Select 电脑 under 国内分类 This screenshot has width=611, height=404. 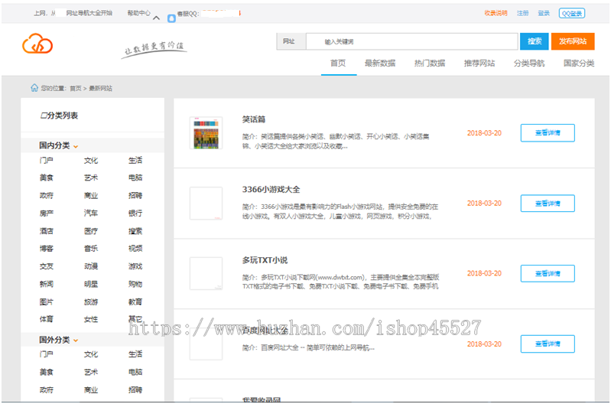pos(135,178)
